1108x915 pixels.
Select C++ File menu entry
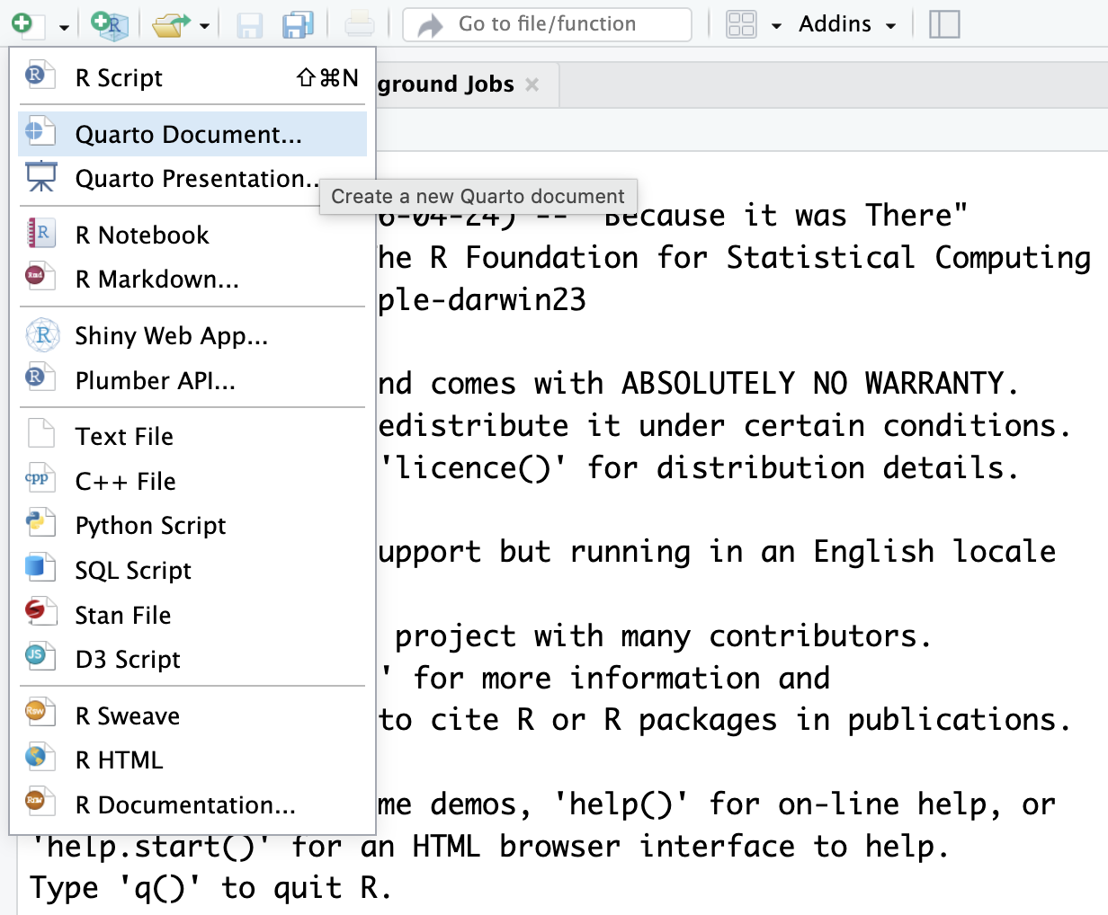192,481
